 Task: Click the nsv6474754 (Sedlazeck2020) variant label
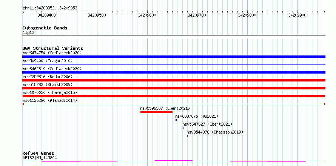52,53
